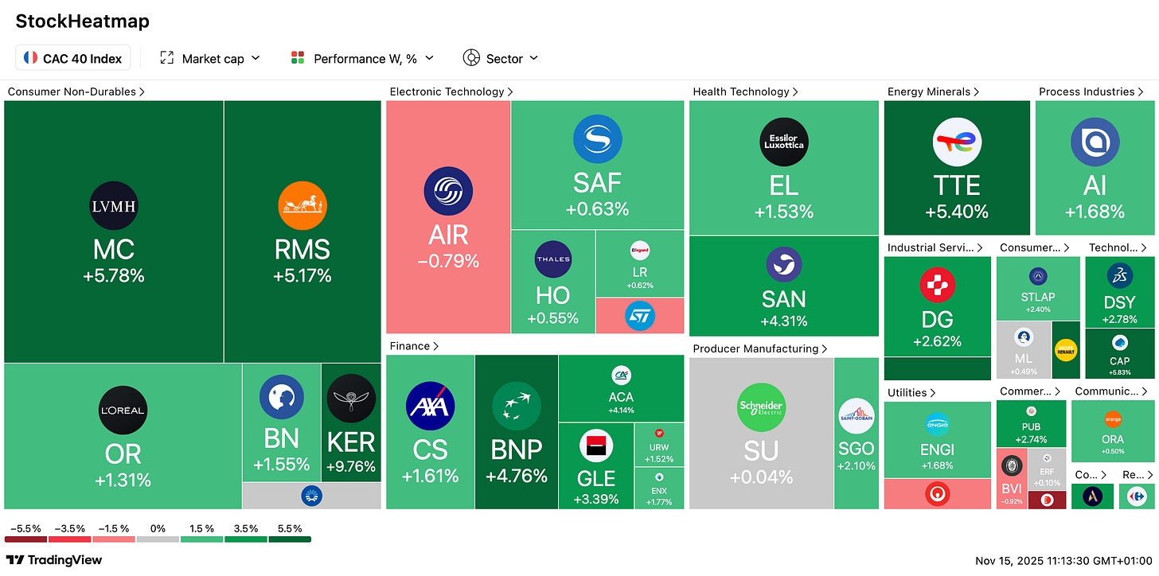Click the Bureau Veritas logo above BVI

pyautogui.click(x=1010, y=465)
